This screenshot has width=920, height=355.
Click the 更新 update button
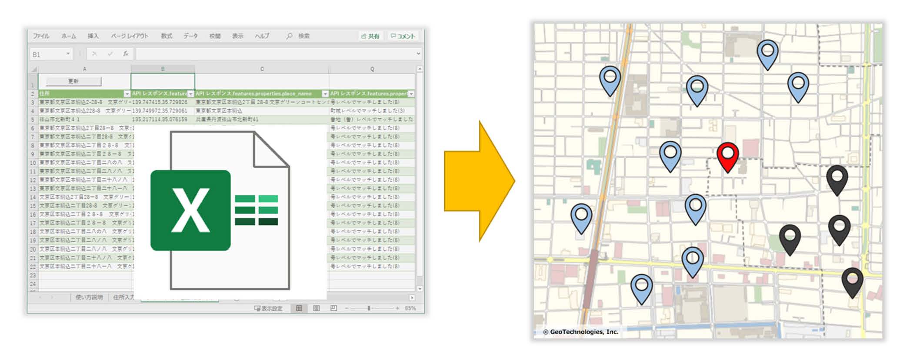[x=73, y=81]
